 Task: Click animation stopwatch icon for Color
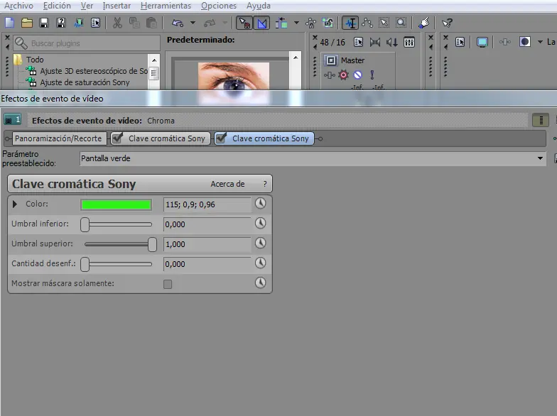tap(261, 204)
